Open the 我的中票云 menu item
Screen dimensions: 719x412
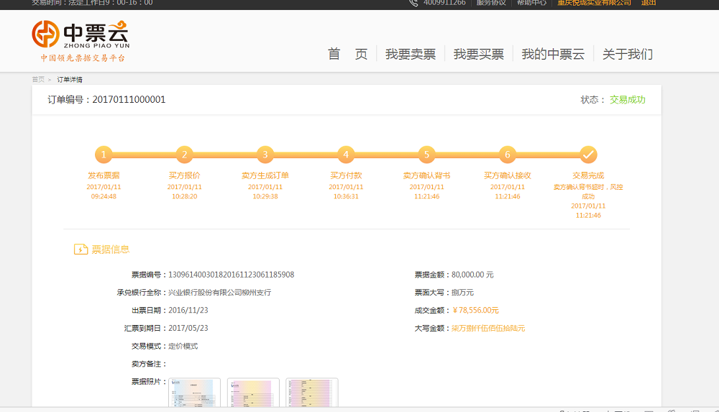coord(553,54)
